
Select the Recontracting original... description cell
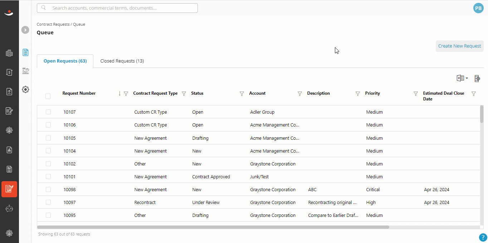click(332, 202)
